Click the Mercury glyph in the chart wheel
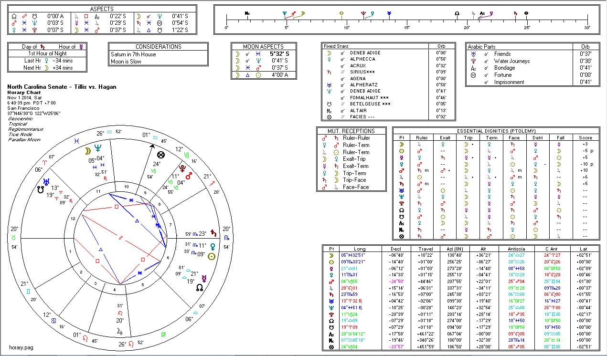Screen dimensions: 607x356 point(204,277)
